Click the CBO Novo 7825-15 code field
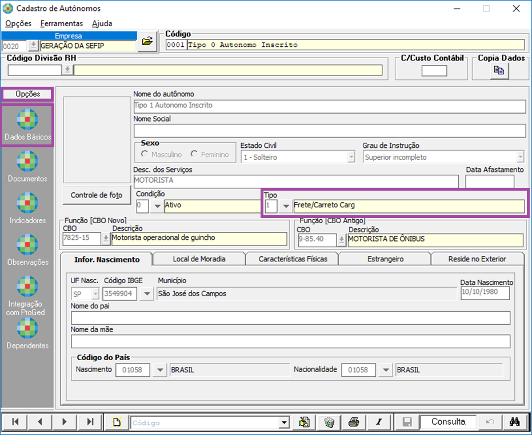The image size is (532, 435). tap(82, 239)
